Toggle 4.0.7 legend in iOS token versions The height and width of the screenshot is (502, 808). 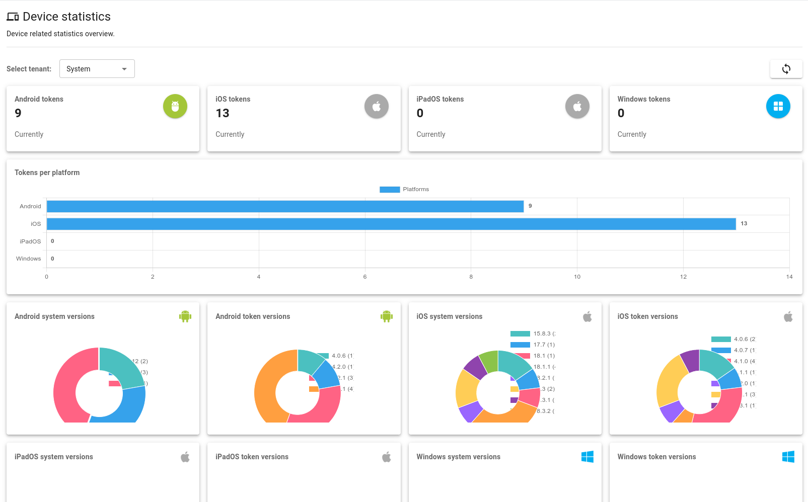(732, 351)
